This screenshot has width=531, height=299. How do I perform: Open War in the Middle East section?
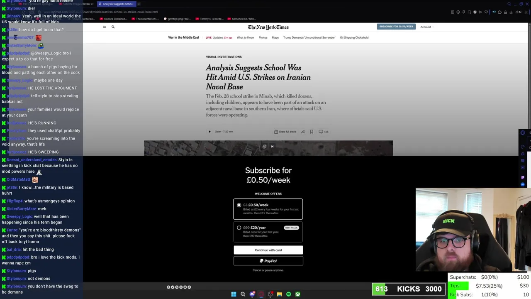point(183,37)
